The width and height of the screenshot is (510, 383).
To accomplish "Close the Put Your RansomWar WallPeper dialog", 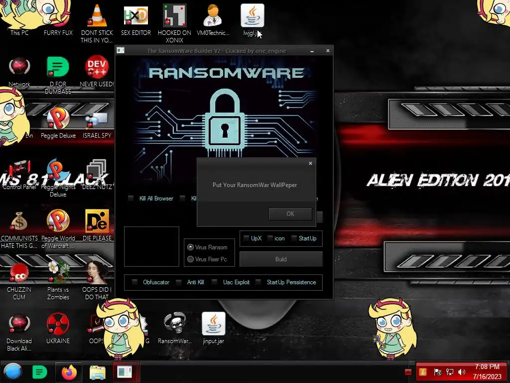I will [x=310, y=163].
